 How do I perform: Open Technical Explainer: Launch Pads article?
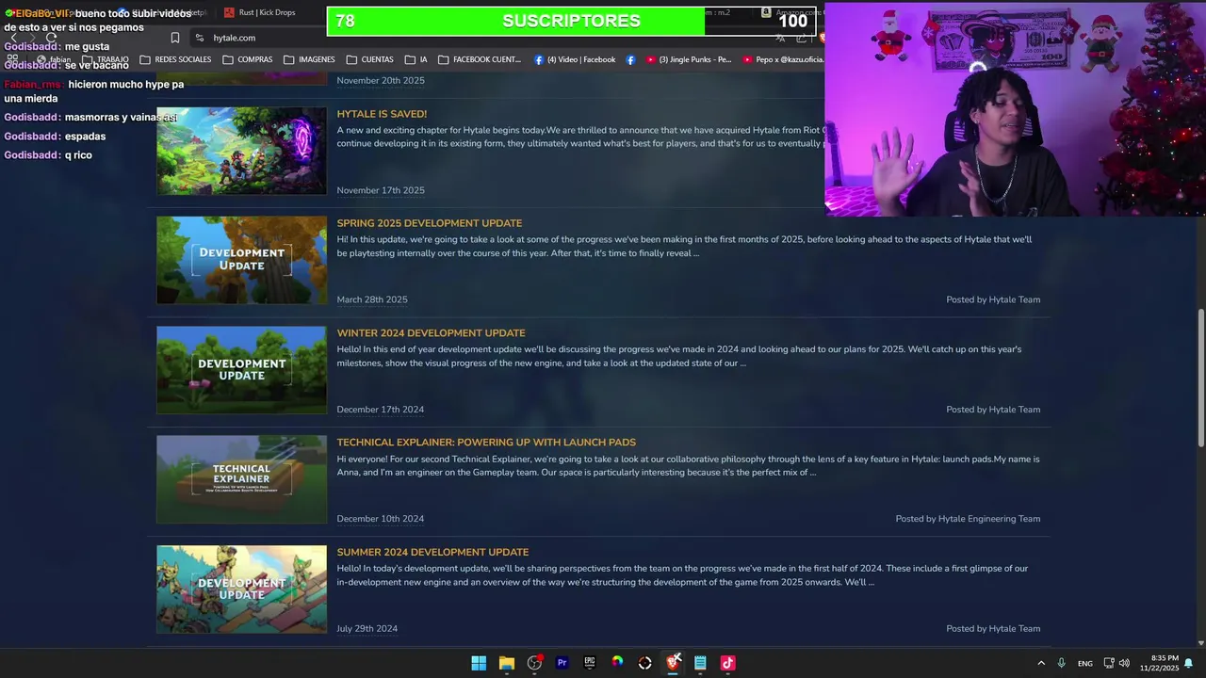point(486,443)
